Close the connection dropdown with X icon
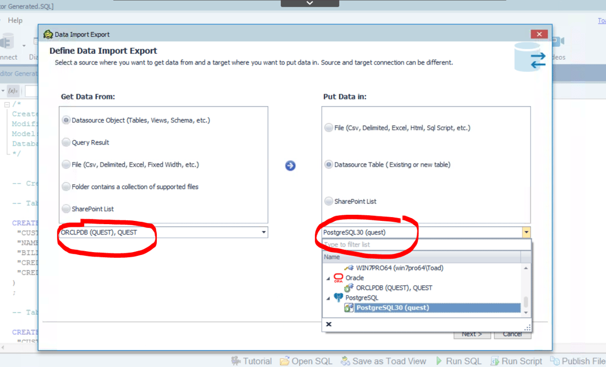This screenshot has height=367, width=606. click(x=329, y=324)
